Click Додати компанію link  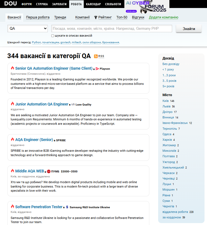click(163, 17)
